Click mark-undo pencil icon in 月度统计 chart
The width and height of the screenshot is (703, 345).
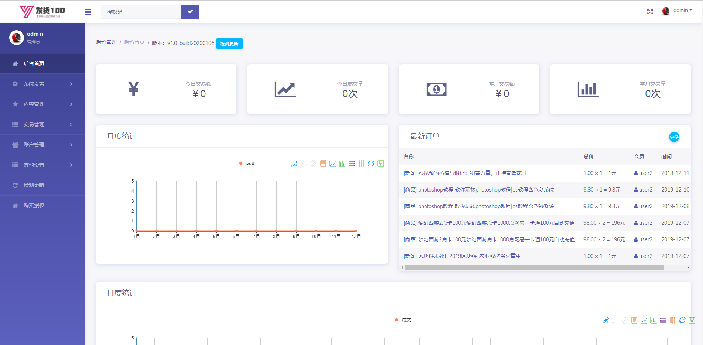304,163
